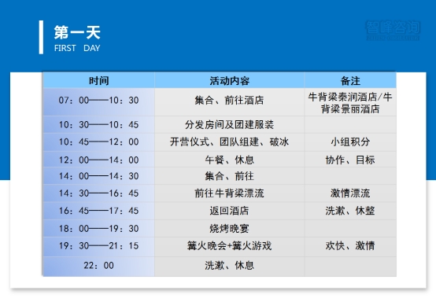Click the 午餐、休息 activity cell
This screenshot has height=298, width=436.
229,160
